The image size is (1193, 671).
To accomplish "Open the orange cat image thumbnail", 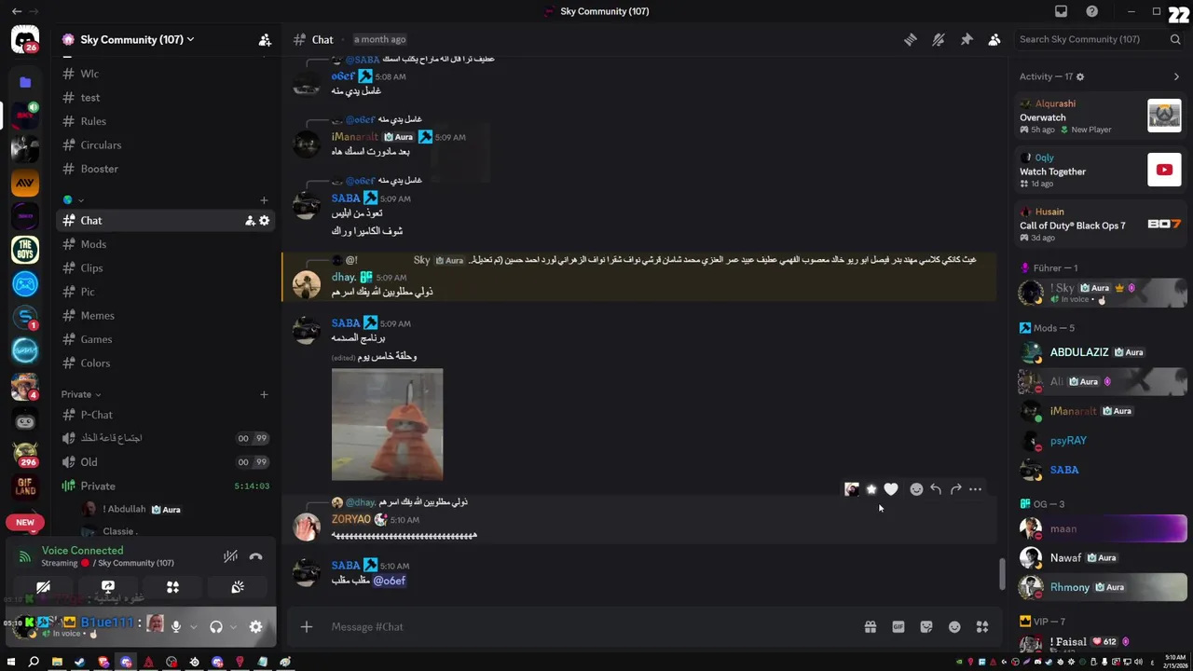I will [387, 425].
